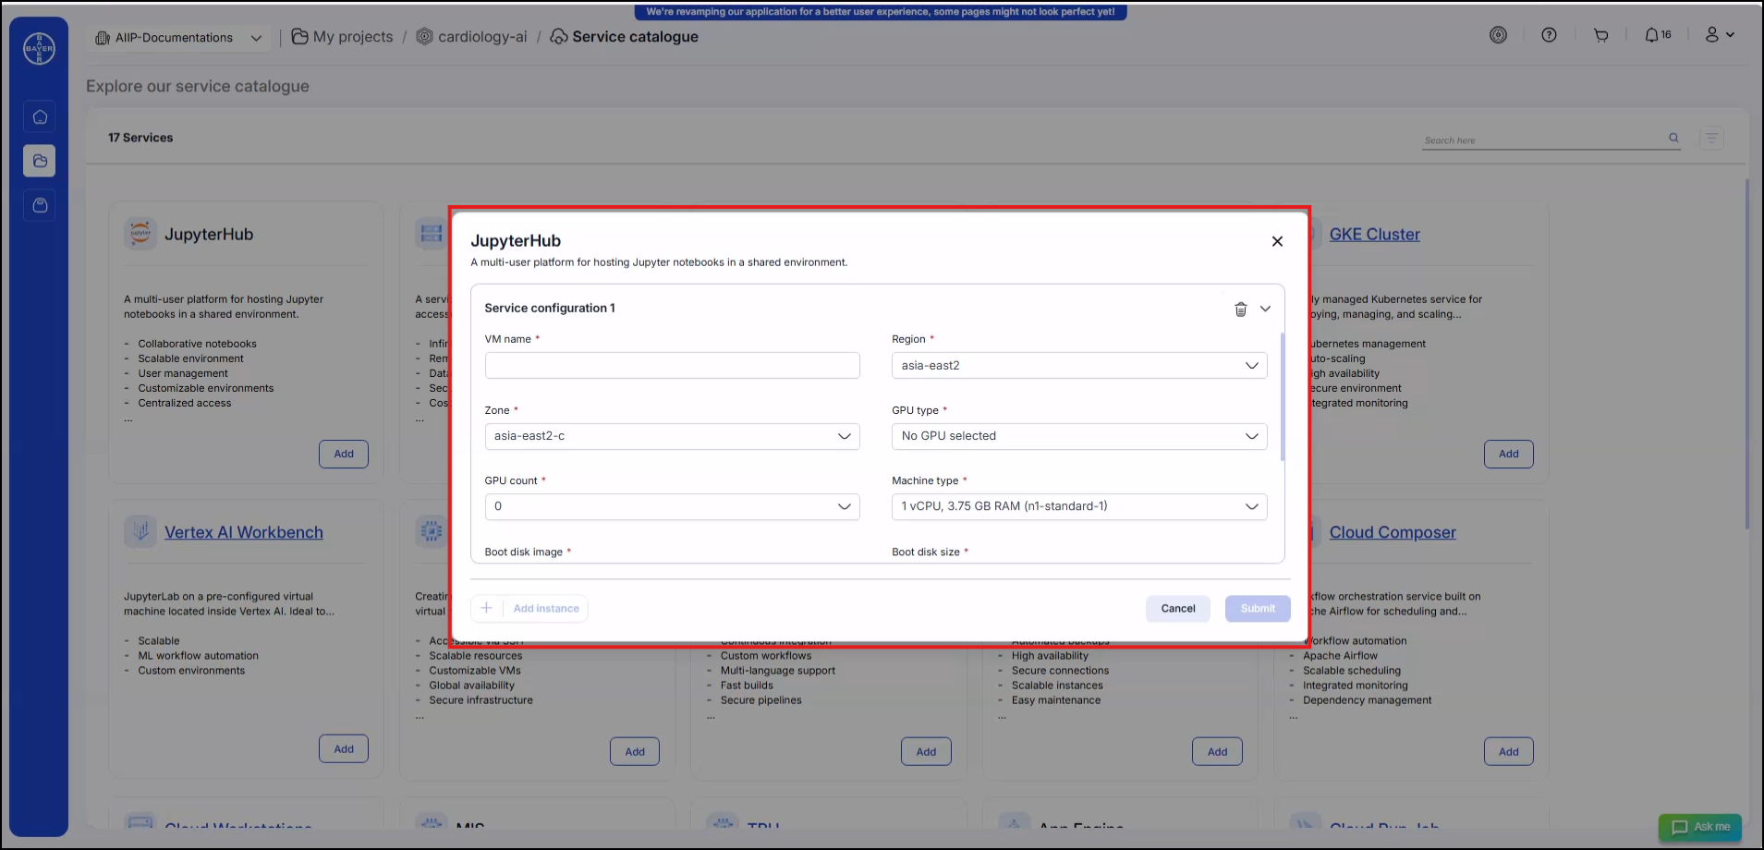Click the JupyterHub card logo icon
1764x850 pixels.
pos(140,234)
